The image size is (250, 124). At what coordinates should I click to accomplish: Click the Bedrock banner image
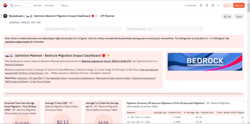205,62
